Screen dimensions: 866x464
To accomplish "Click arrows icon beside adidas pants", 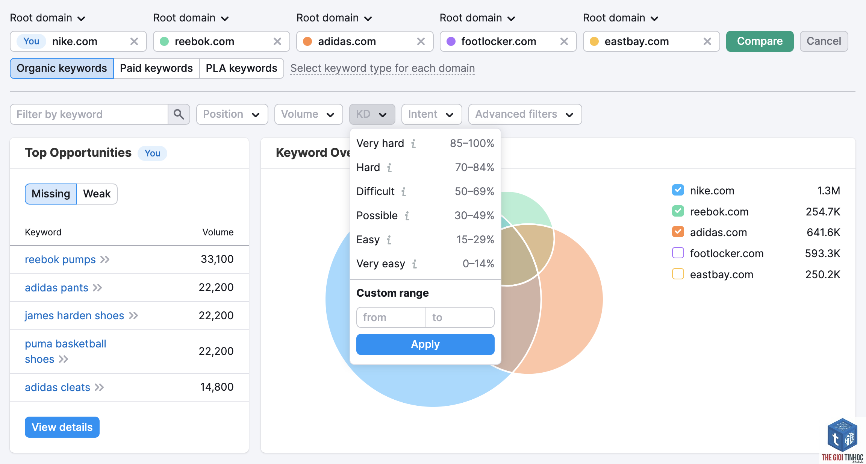I will 97,288.
